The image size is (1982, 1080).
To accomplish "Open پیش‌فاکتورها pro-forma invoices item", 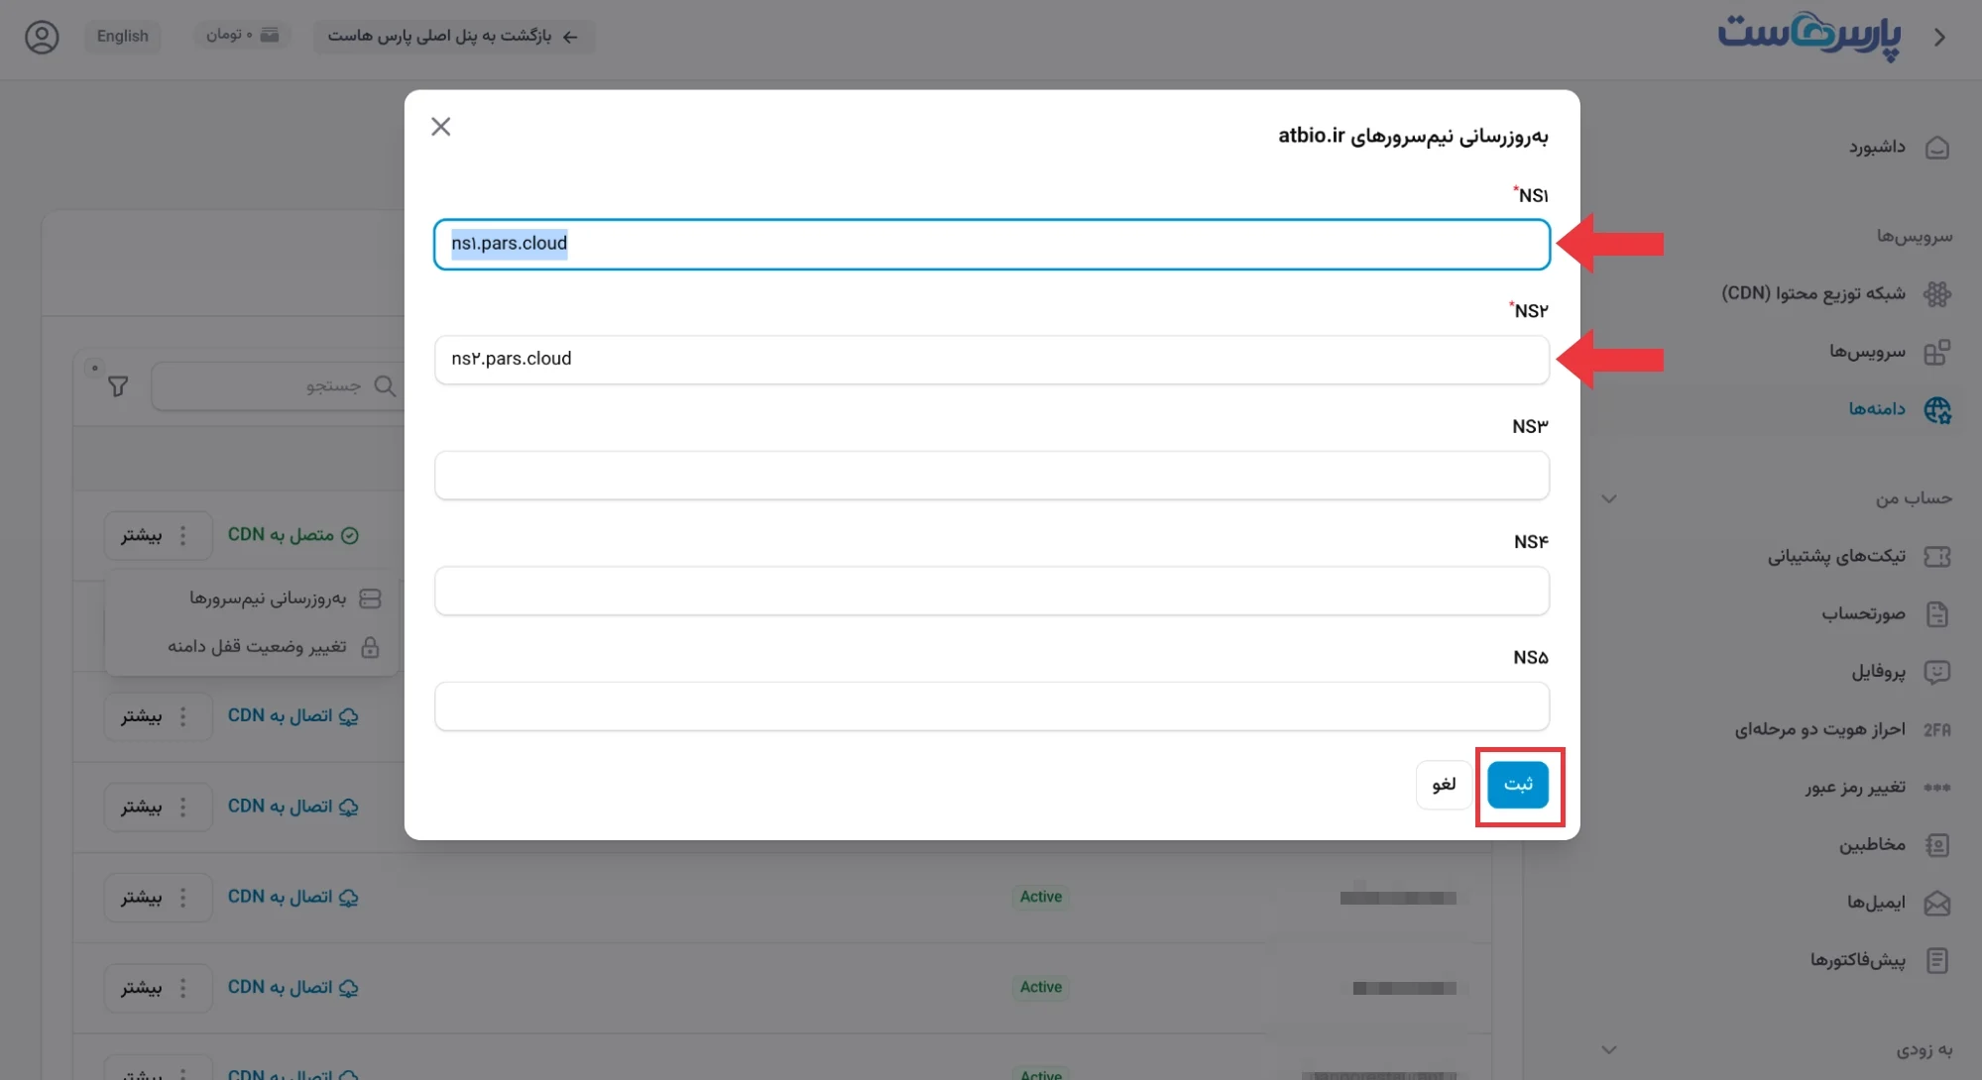I will pyautogui.click(x=1858, y=959).
